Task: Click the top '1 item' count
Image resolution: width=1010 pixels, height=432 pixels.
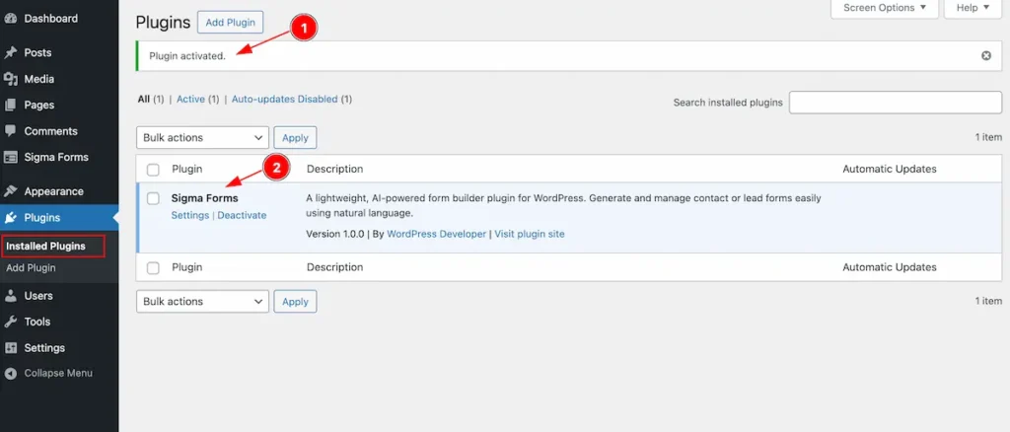Action: click(988, 137)
